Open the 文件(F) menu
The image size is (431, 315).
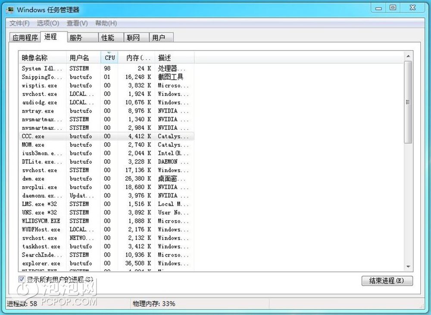point(19,23)
